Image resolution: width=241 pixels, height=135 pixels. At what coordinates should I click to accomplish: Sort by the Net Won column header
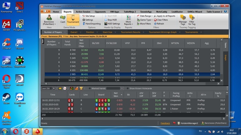pyautogui.click(x=117, y=95)
